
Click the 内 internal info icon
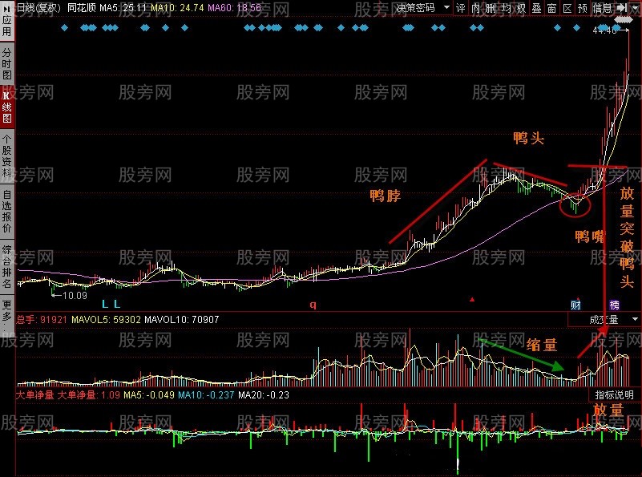click(476, 6)
